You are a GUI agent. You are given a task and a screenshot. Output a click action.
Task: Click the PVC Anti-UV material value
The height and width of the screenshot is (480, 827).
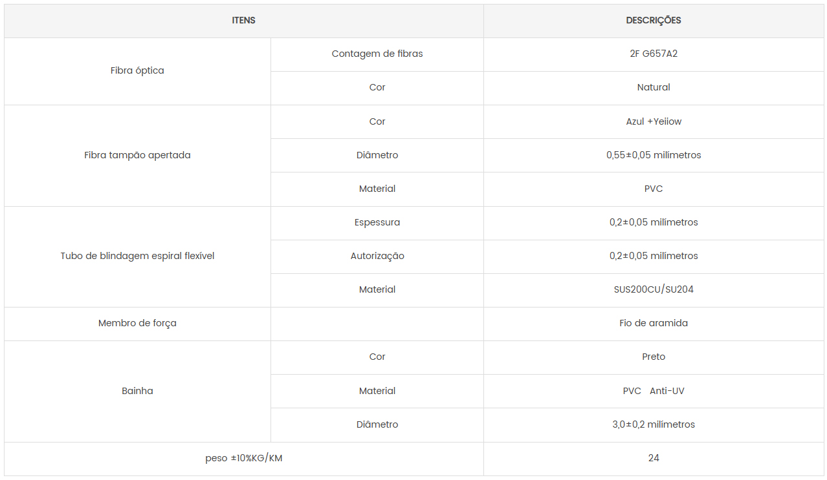(654, 391)
